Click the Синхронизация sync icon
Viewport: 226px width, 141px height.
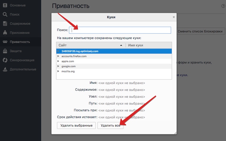point(5,60)
